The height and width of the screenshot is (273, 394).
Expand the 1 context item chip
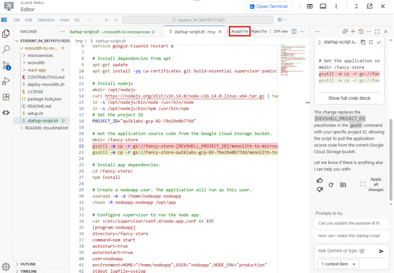pos(338,264)
